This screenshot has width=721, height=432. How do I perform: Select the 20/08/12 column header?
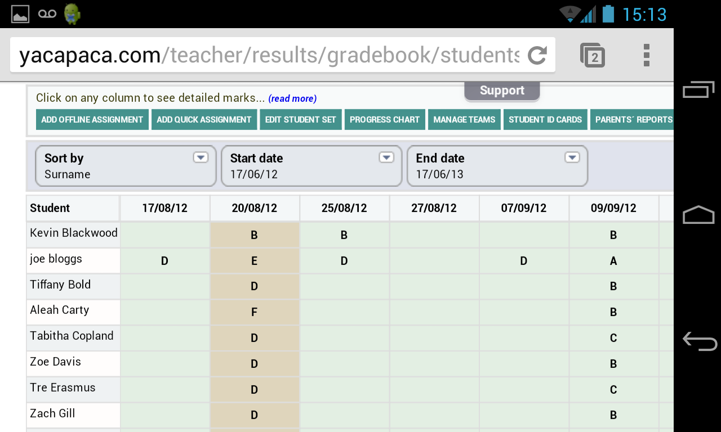[x=255, y=208]
